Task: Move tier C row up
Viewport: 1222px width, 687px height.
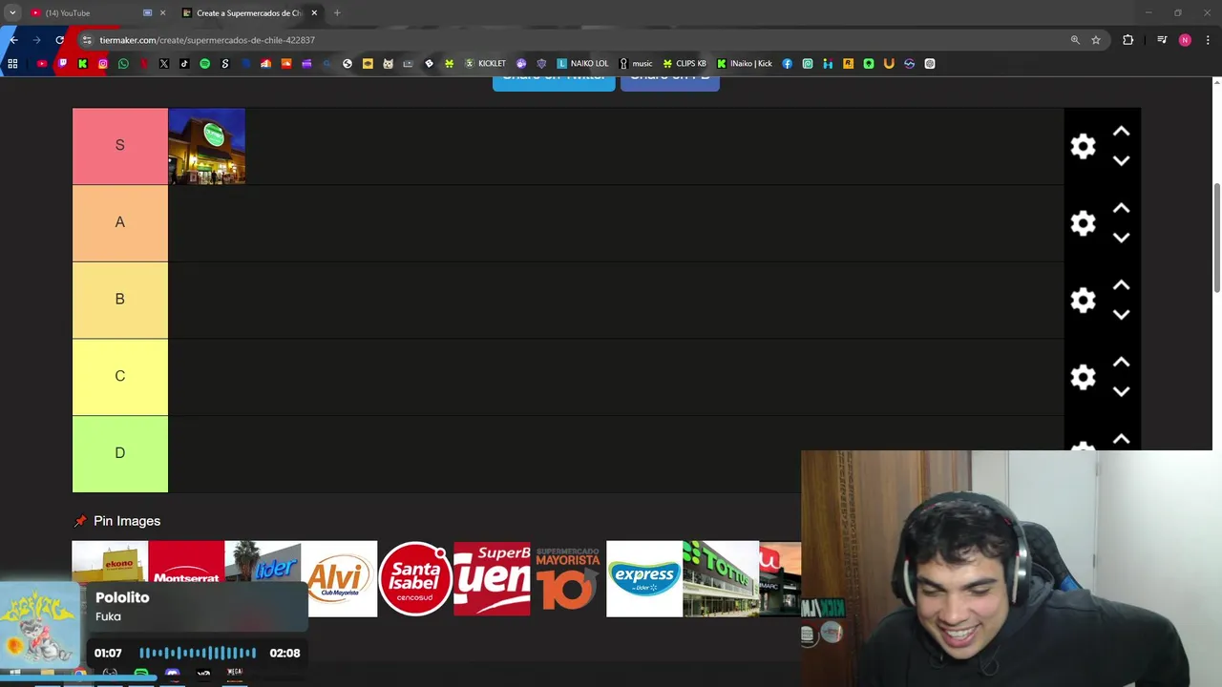Action: coord(1121,363)
